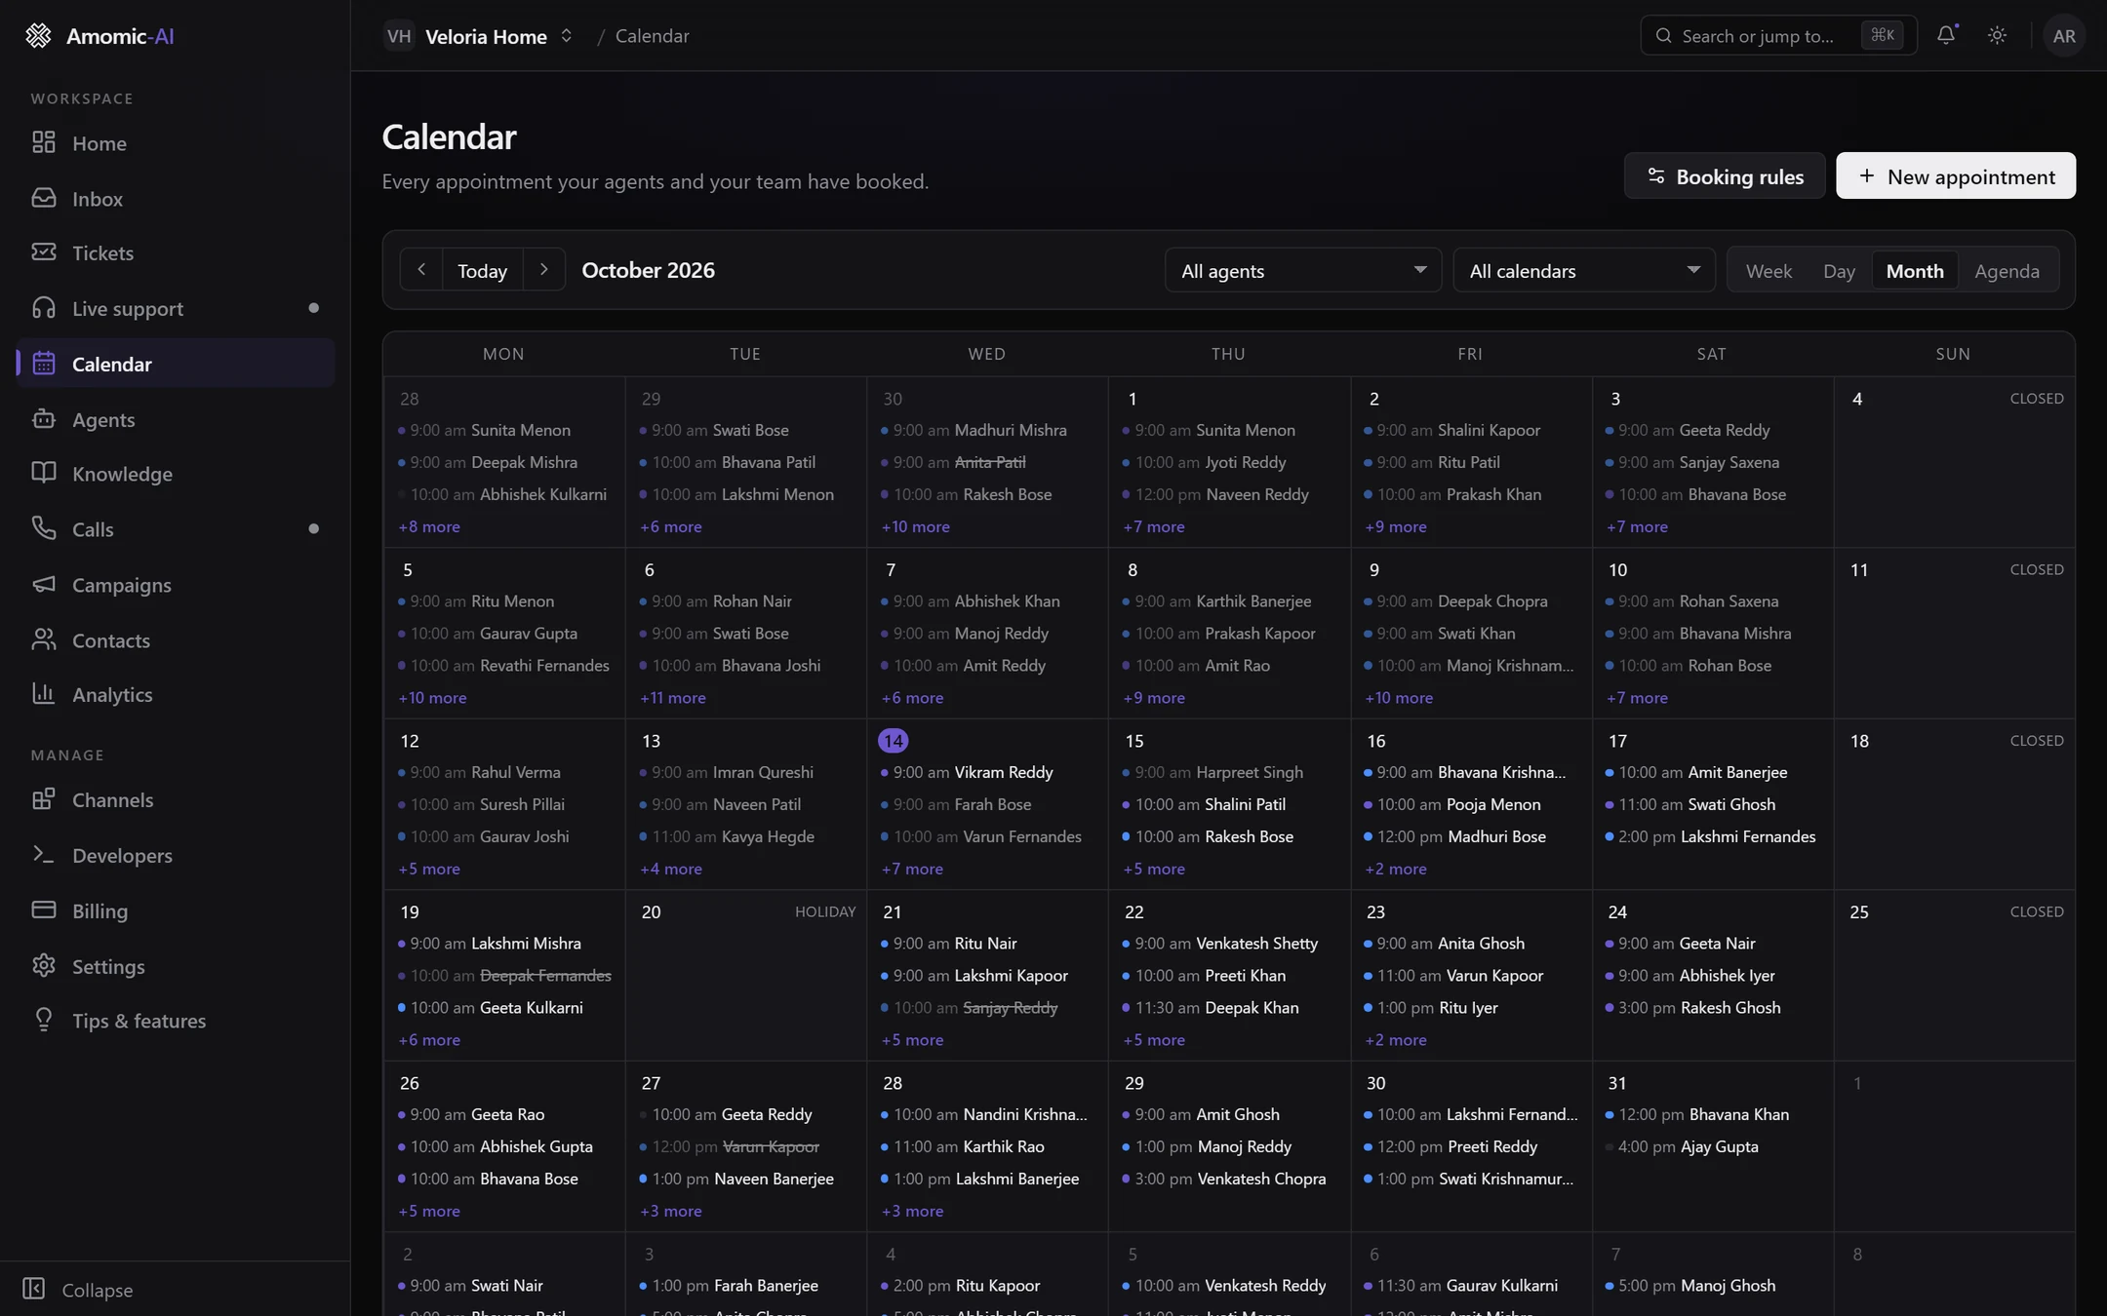Select Month view tab
Viewport: 2107px width, 1316px height.
(1915, 271)
